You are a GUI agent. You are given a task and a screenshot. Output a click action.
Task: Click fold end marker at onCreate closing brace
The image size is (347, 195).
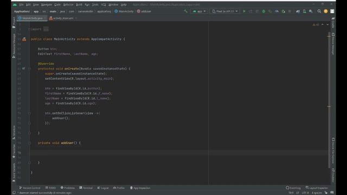tap(29, 133)
